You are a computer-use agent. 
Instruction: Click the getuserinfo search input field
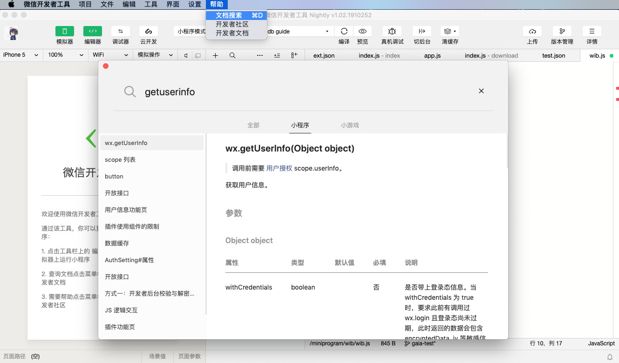pos(307,92)
